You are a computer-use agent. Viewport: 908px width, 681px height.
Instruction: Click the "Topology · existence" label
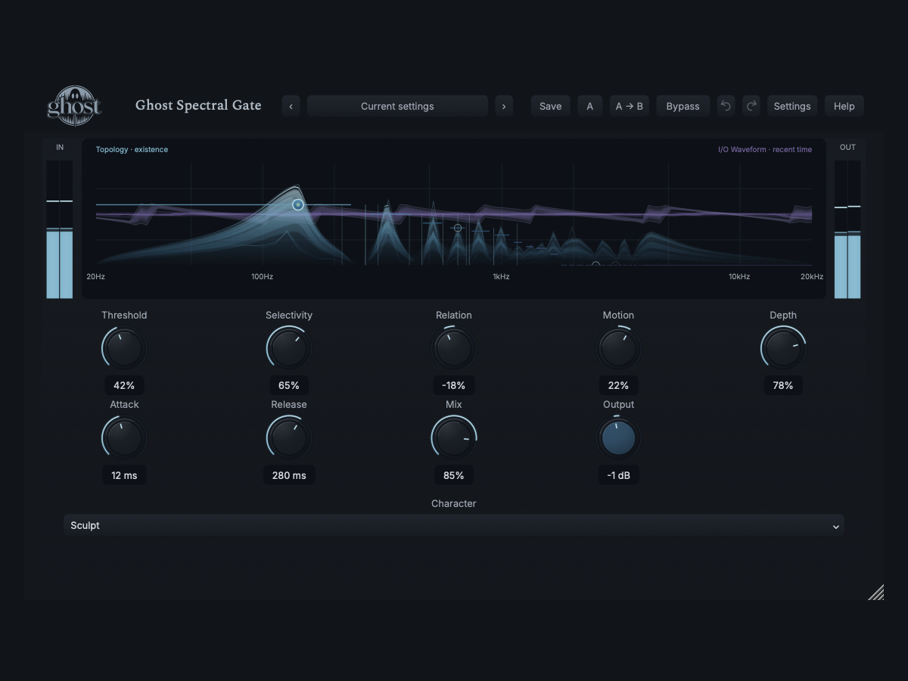pos(132,150)
